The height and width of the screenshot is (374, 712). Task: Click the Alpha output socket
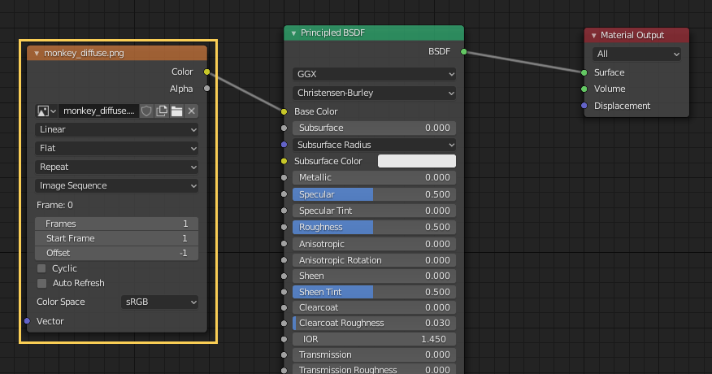click(x=206, y=89)
